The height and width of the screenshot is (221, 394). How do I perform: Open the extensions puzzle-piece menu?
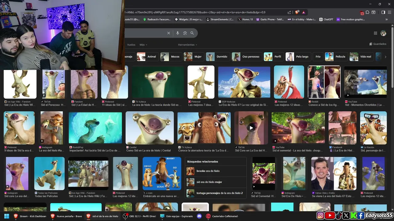[368, 12]
